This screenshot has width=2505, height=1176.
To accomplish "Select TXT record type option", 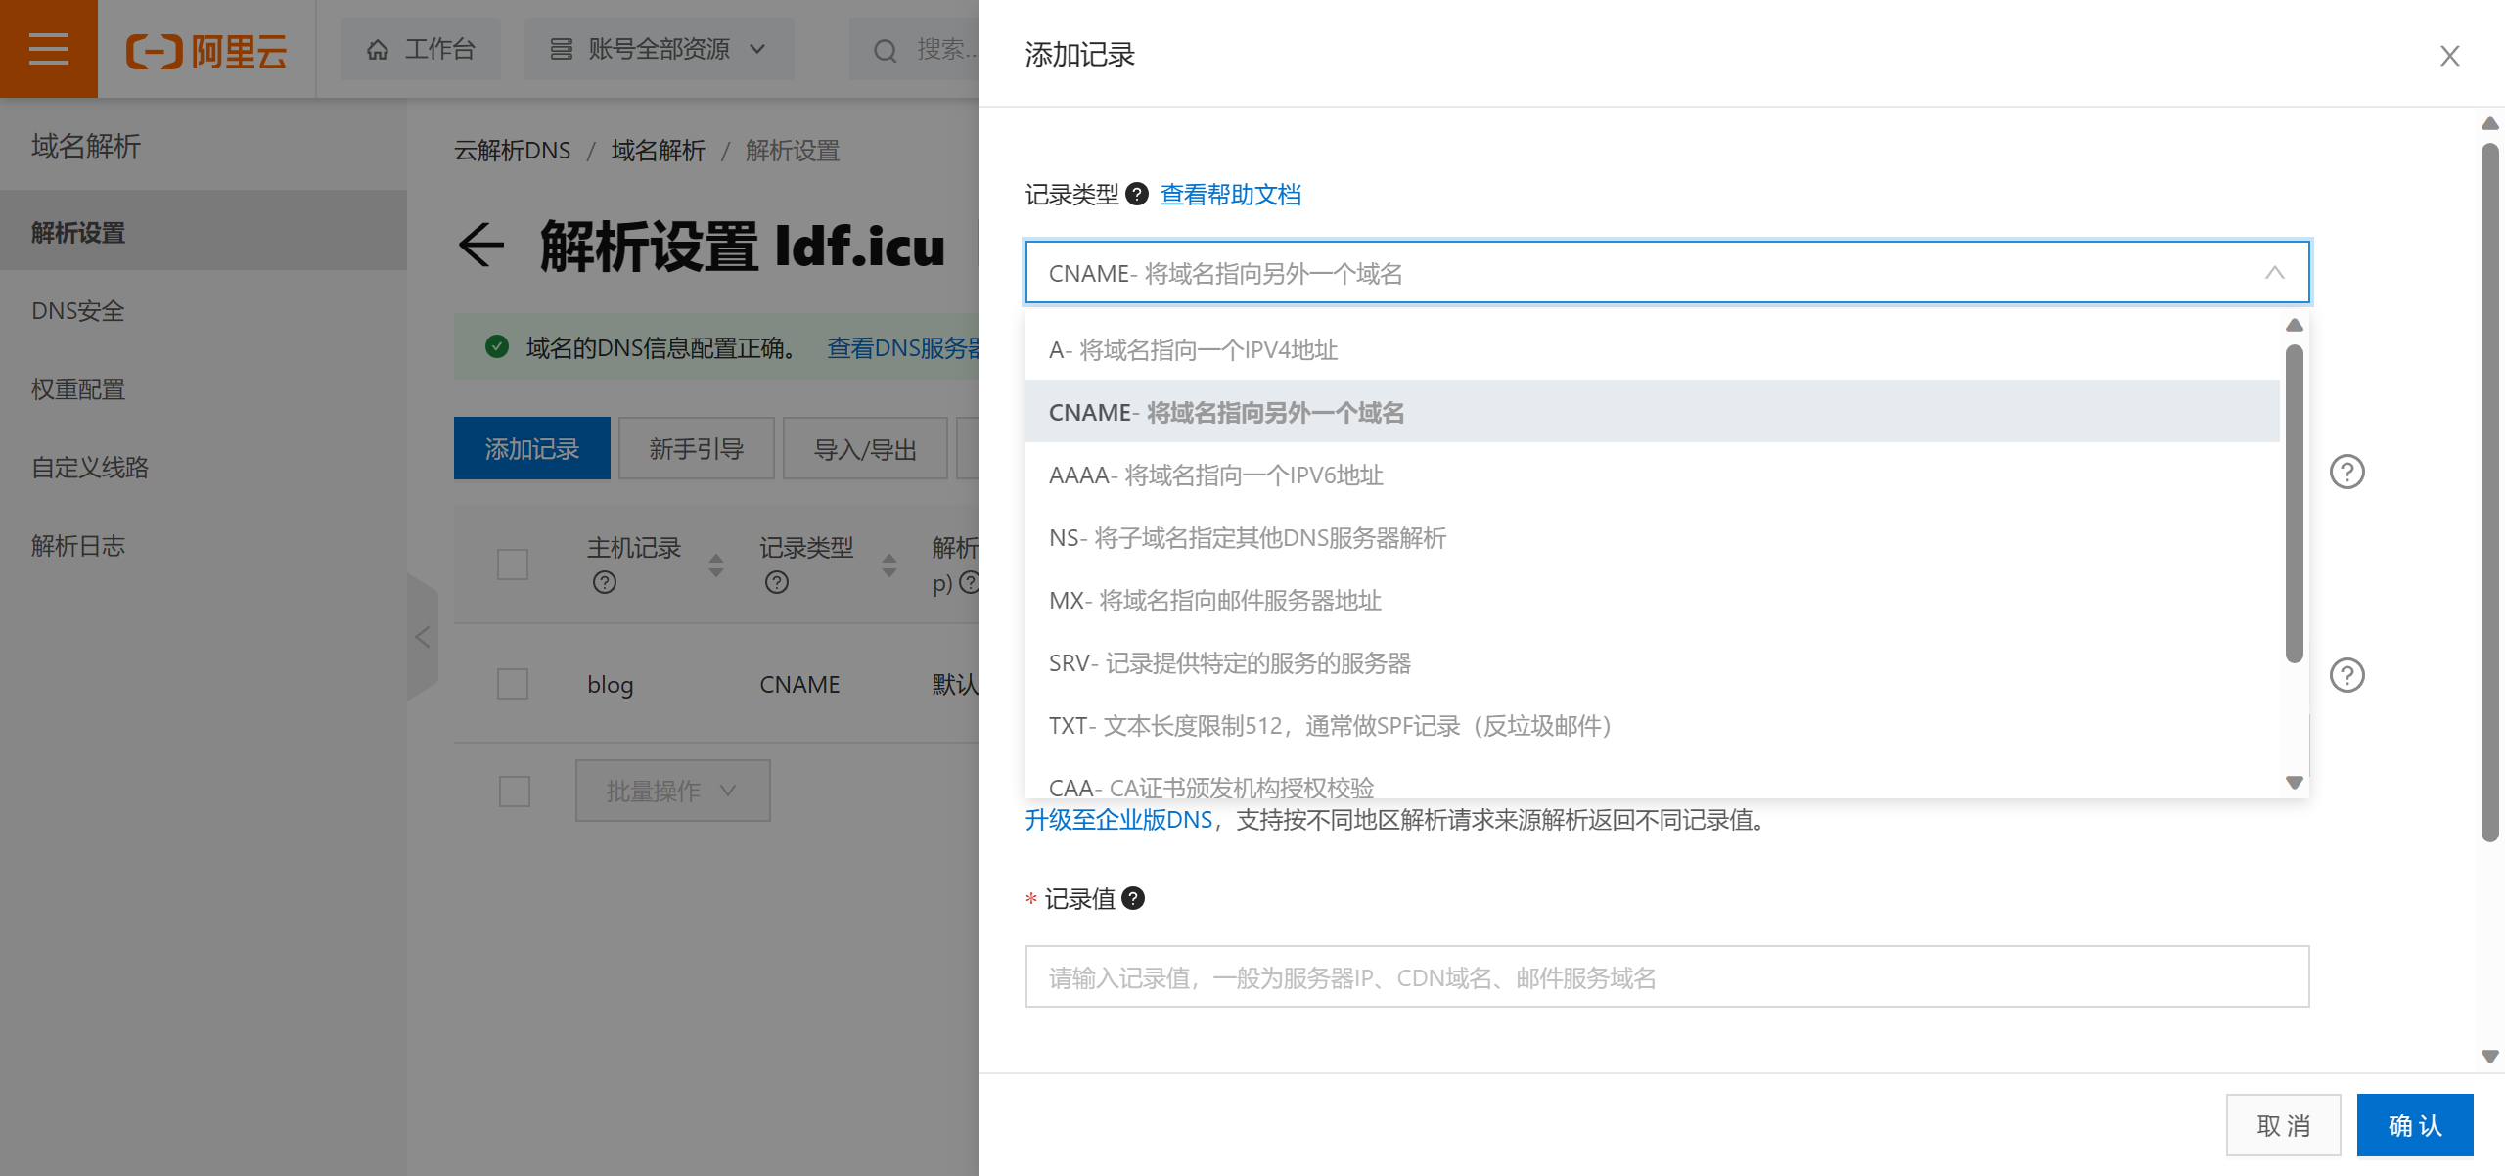I will pos(1653,725).
